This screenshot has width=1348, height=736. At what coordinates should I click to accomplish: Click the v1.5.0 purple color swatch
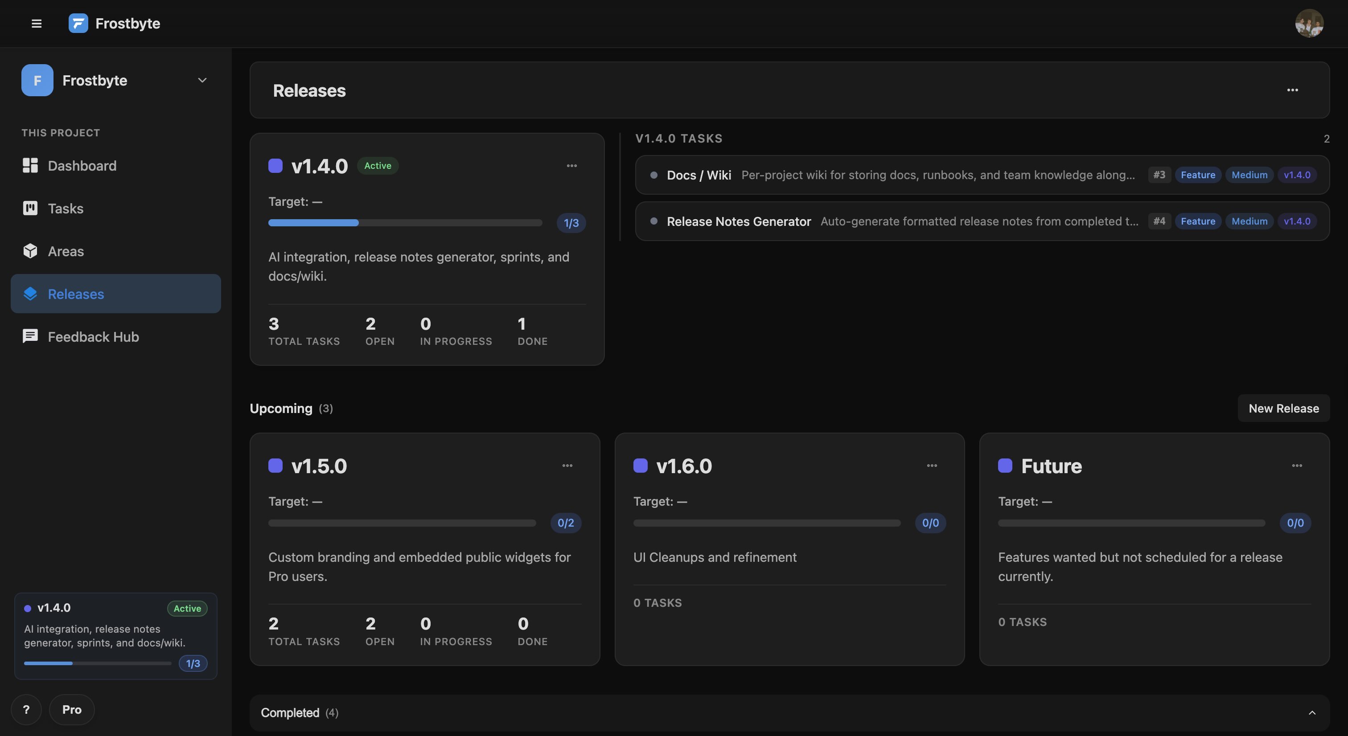pyautogui.click(x=275, y=466)
